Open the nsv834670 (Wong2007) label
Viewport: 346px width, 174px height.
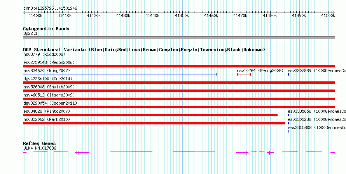[x=47, y=71]
